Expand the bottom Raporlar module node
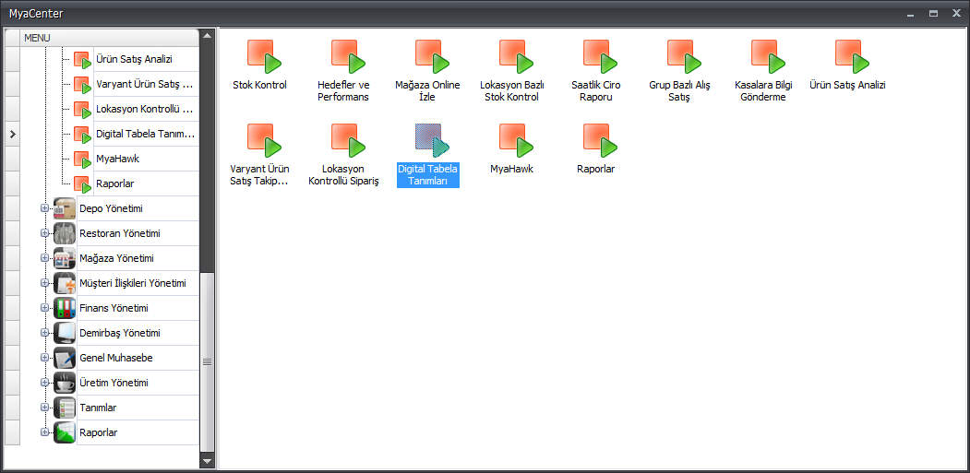Screen dimensions: 970x473 (44, 432)
